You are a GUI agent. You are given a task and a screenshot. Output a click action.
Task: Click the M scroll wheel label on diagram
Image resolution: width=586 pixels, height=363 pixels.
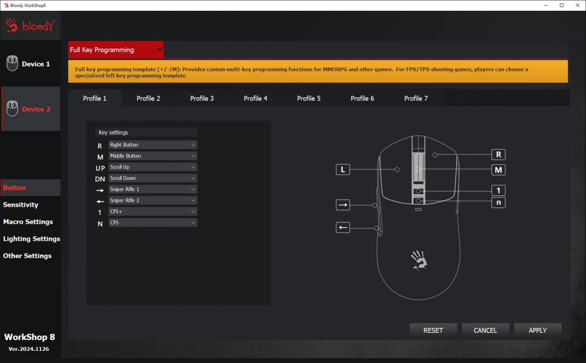[498, 170]
